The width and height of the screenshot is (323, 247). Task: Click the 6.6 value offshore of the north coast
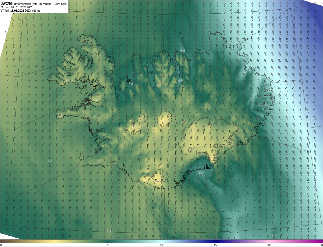183,51
